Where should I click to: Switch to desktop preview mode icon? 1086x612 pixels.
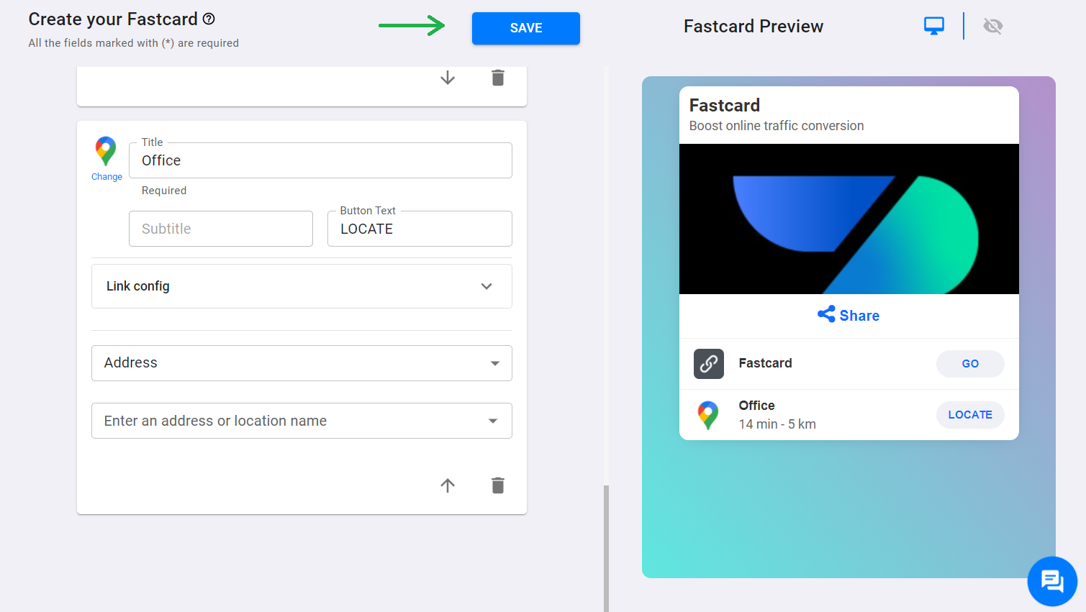tap(934, 27)
